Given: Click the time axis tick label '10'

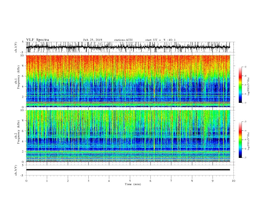Looking at the screenshot, I should coord(233,181).
